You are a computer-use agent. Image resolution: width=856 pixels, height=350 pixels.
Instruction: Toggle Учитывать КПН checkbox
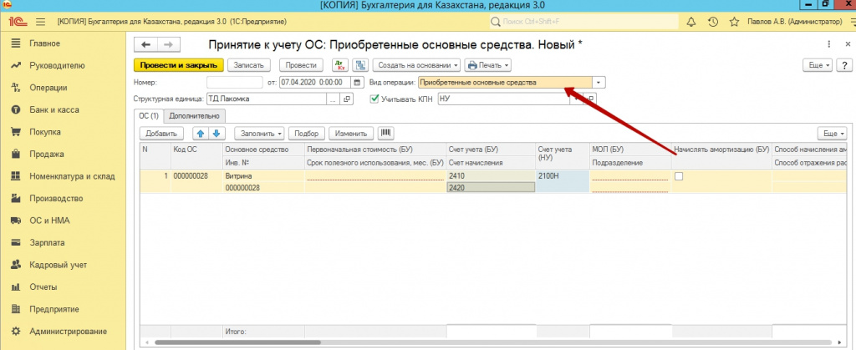(374, 99)
